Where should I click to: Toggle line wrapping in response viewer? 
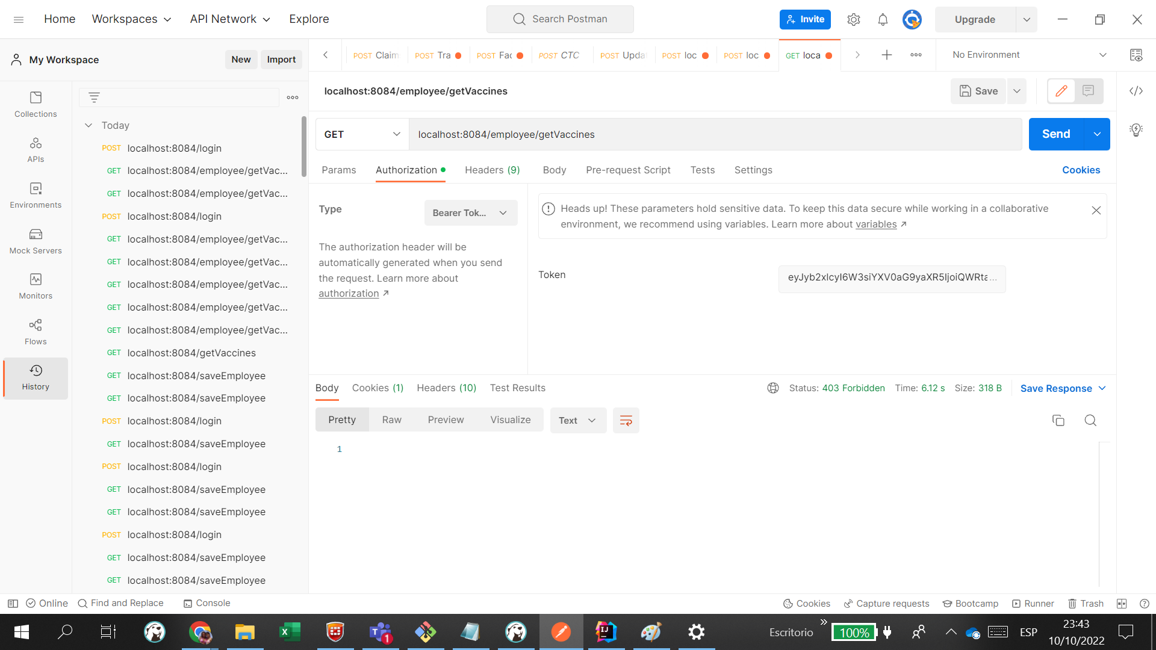click(626, 420)
